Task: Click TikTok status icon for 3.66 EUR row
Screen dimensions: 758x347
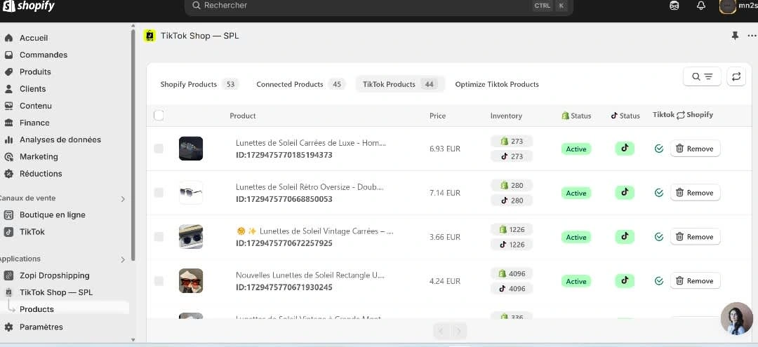Action: tap(625, 236)
